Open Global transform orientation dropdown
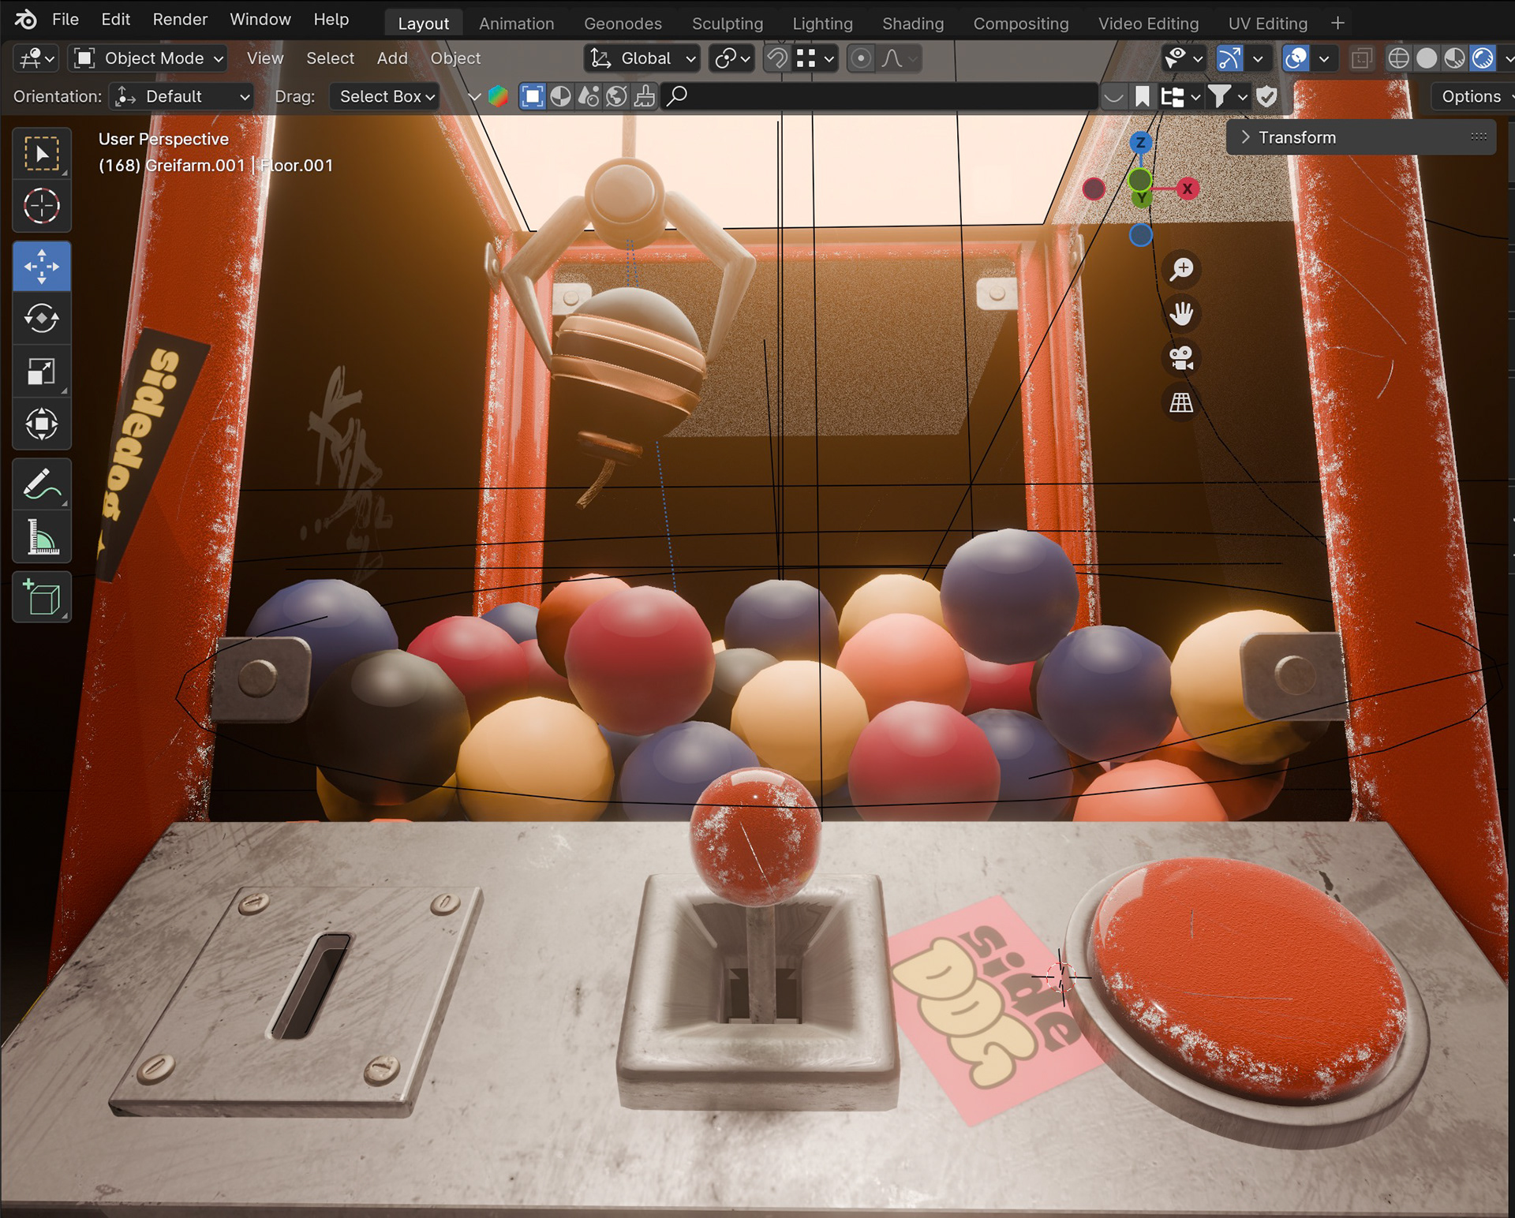Viewport: 1515px width, 1218px height. [x=644, y=58]
